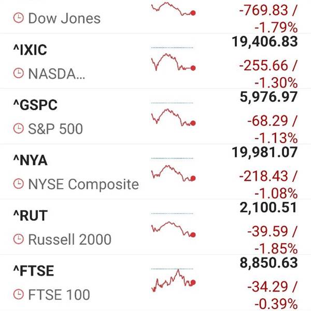
Task: Select the ^FTSE ticker symbol
Action: pos(34,271)
